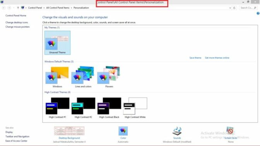Select the Lines and colors theme

(83, 77)
